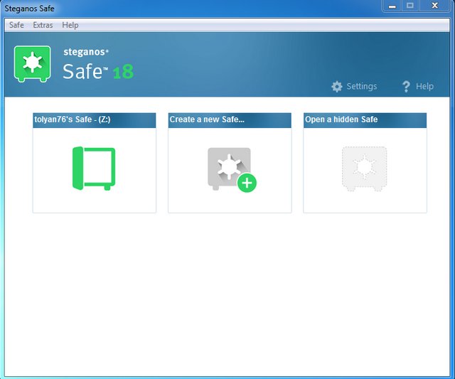Screen dimensions: 455x379
Task: Click the 'Safe 18' product name in the banner
Action: (97, 71)
